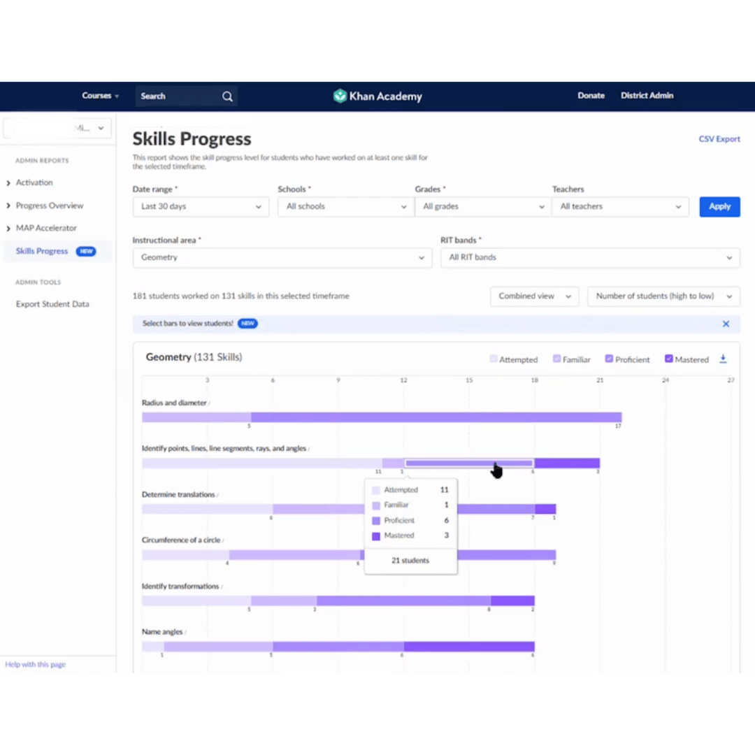Click the Khan Academy logo
Screen dimensions: 755x755
point(377,96)
